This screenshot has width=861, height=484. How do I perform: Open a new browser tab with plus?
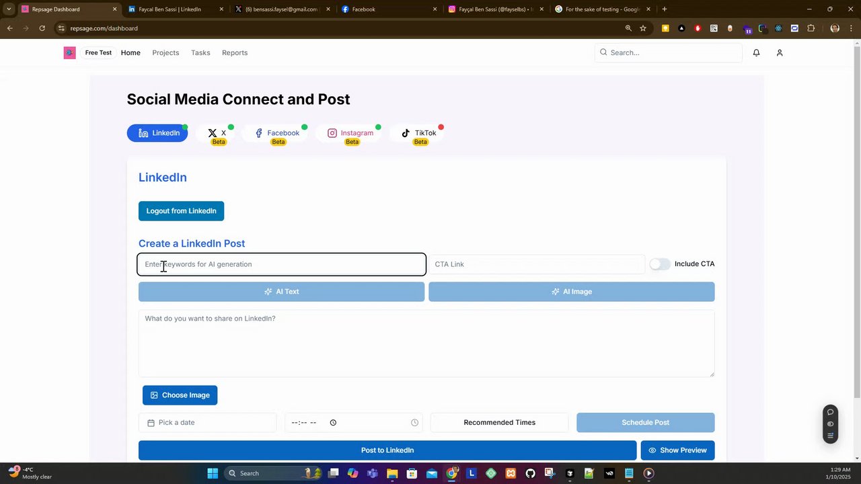[665, 9]
